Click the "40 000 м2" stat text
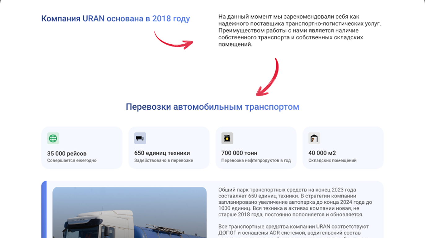The image size is (425, 238). pos(322,153)
